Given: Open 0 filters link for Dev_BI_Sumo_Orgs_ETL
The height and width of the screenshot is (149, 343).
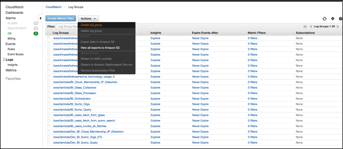Looking at the screenshot, I should (252, 137).
